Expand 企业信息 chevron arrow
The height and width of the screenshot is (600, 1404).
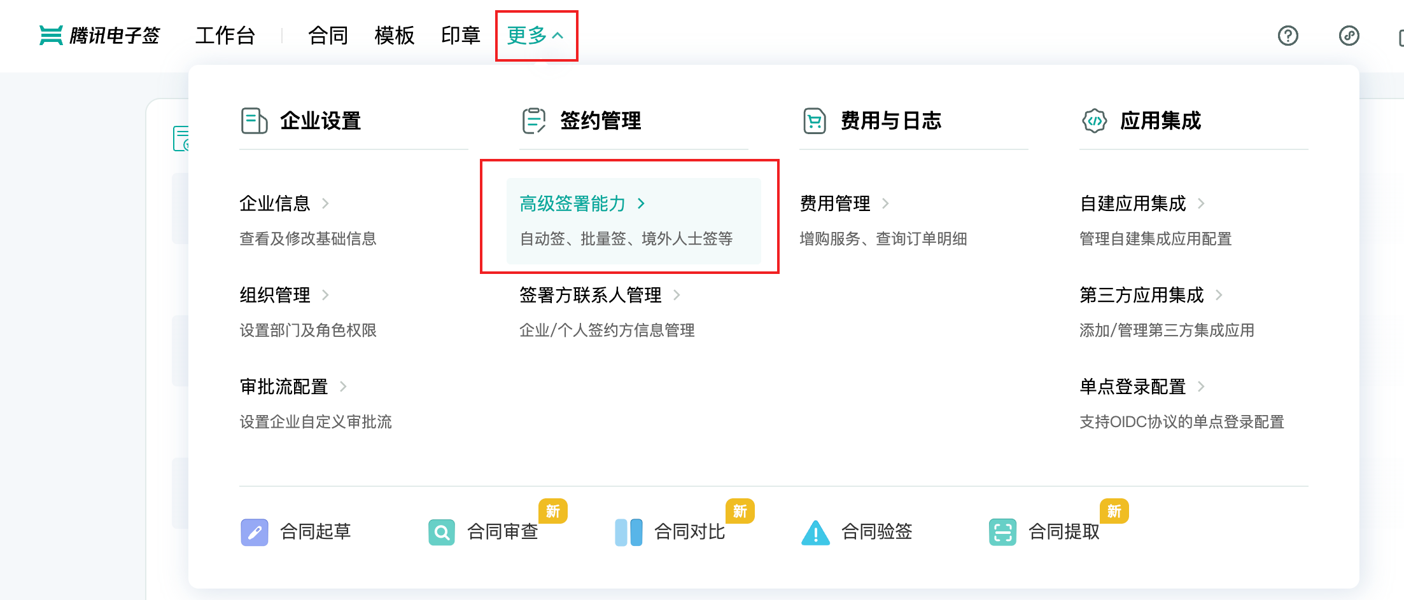325,203
